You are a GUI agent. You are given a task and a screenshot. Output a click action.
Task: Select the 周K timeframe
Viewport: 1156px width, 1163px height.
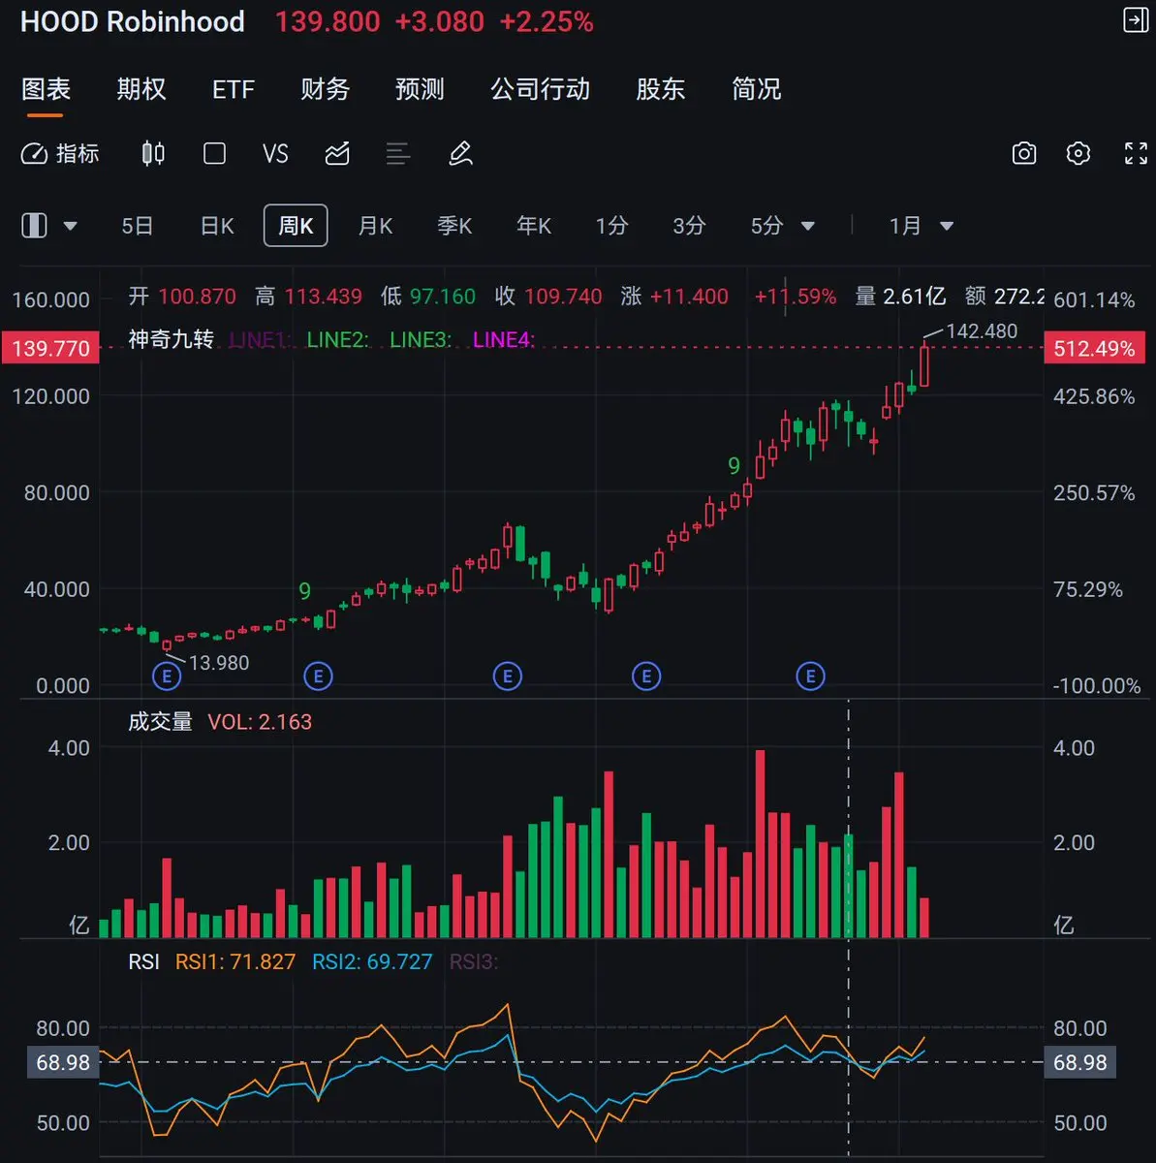click(296, 226)
